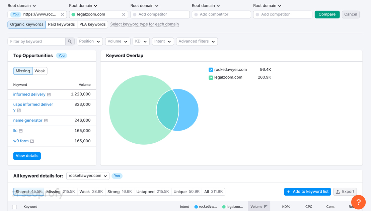The width and height of the screenshot is (371, 211).
Task: Open first Root domain dropdown above You field
Action: coord(21,6)
